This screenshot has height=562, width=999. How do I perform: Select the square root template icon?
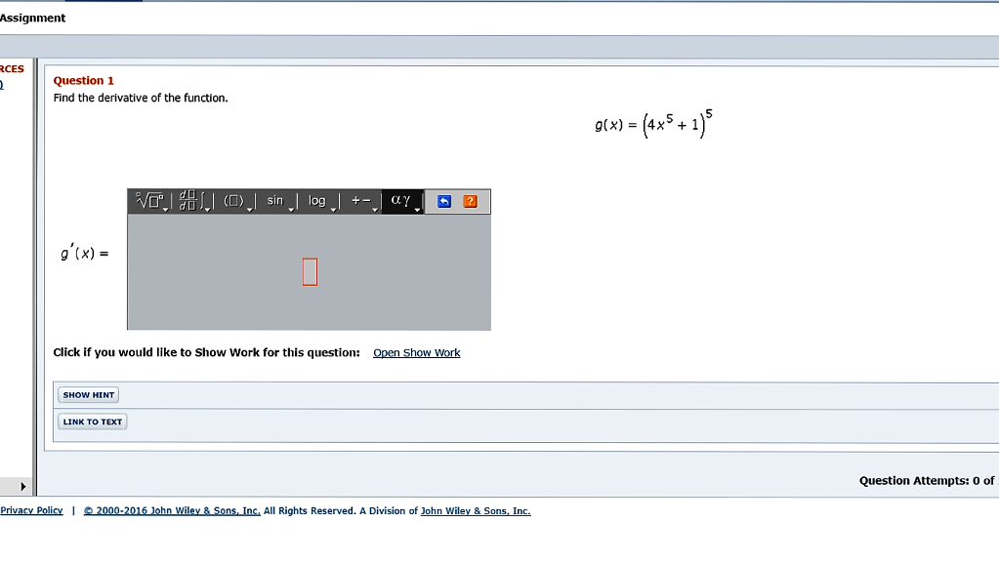click(146, 200)
